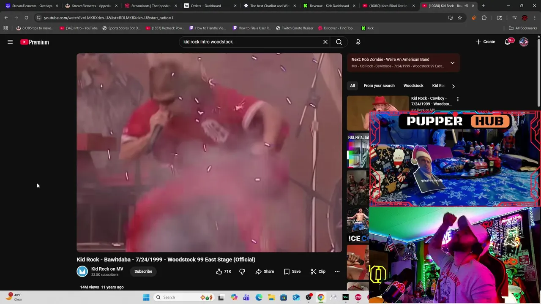Run search with the magnifier button
This screenshot has height=304, width=541.
[x=339, y=42]
